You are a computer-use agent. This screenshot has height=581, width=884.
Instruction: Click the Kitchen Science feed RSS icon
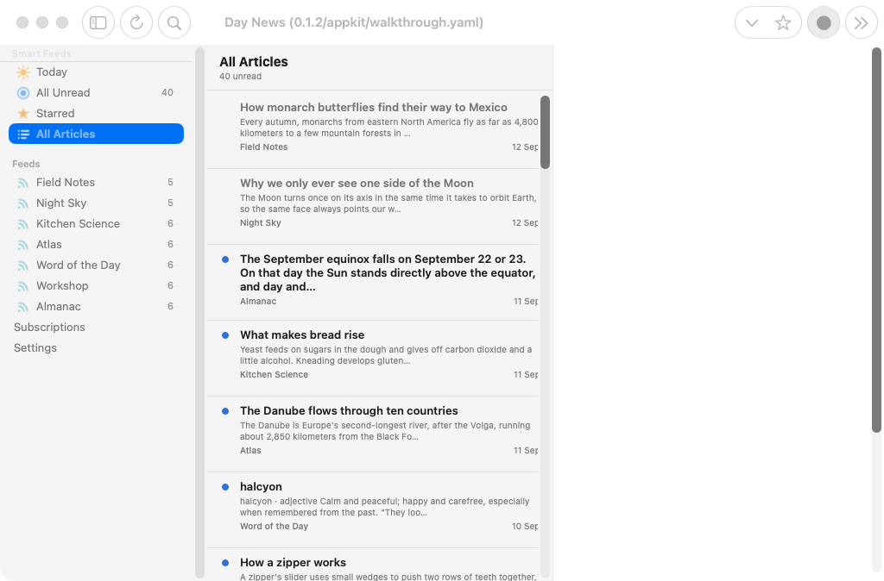(23, 224)
